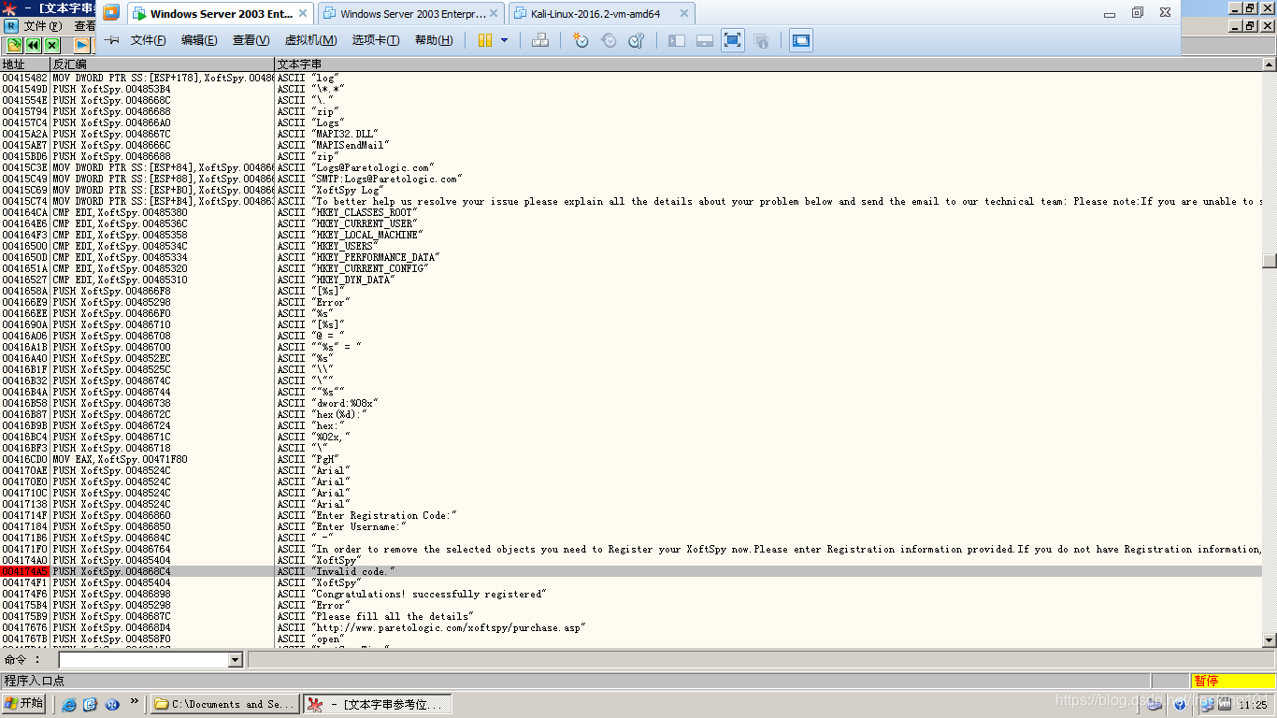The image size is (1277, 718).
Task: Select the "Enter Username:" string row
Action: 631,526
